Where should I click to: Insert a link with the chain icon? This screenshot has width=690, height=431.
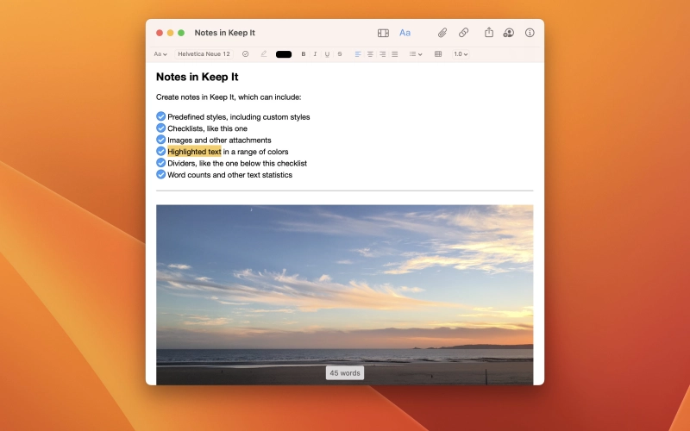(463, 33)
